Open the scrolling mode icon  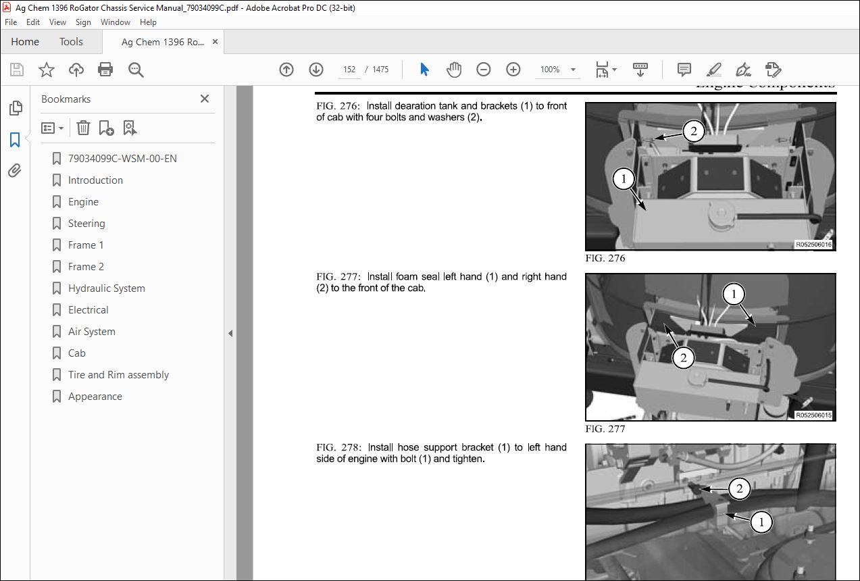[x=640, y=70]
